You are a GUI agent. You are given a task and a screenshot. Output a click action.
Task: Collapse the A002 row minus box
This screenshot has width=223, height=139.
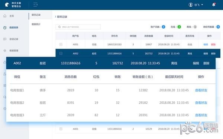[61, 53]
